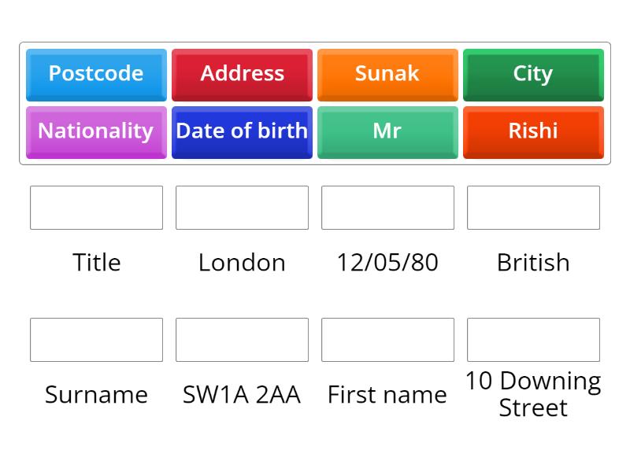The width and height of the screenshot is (630, 472).
Task: Click the empty slot above British
Action: pyautogui.click(x=533, y=208)
